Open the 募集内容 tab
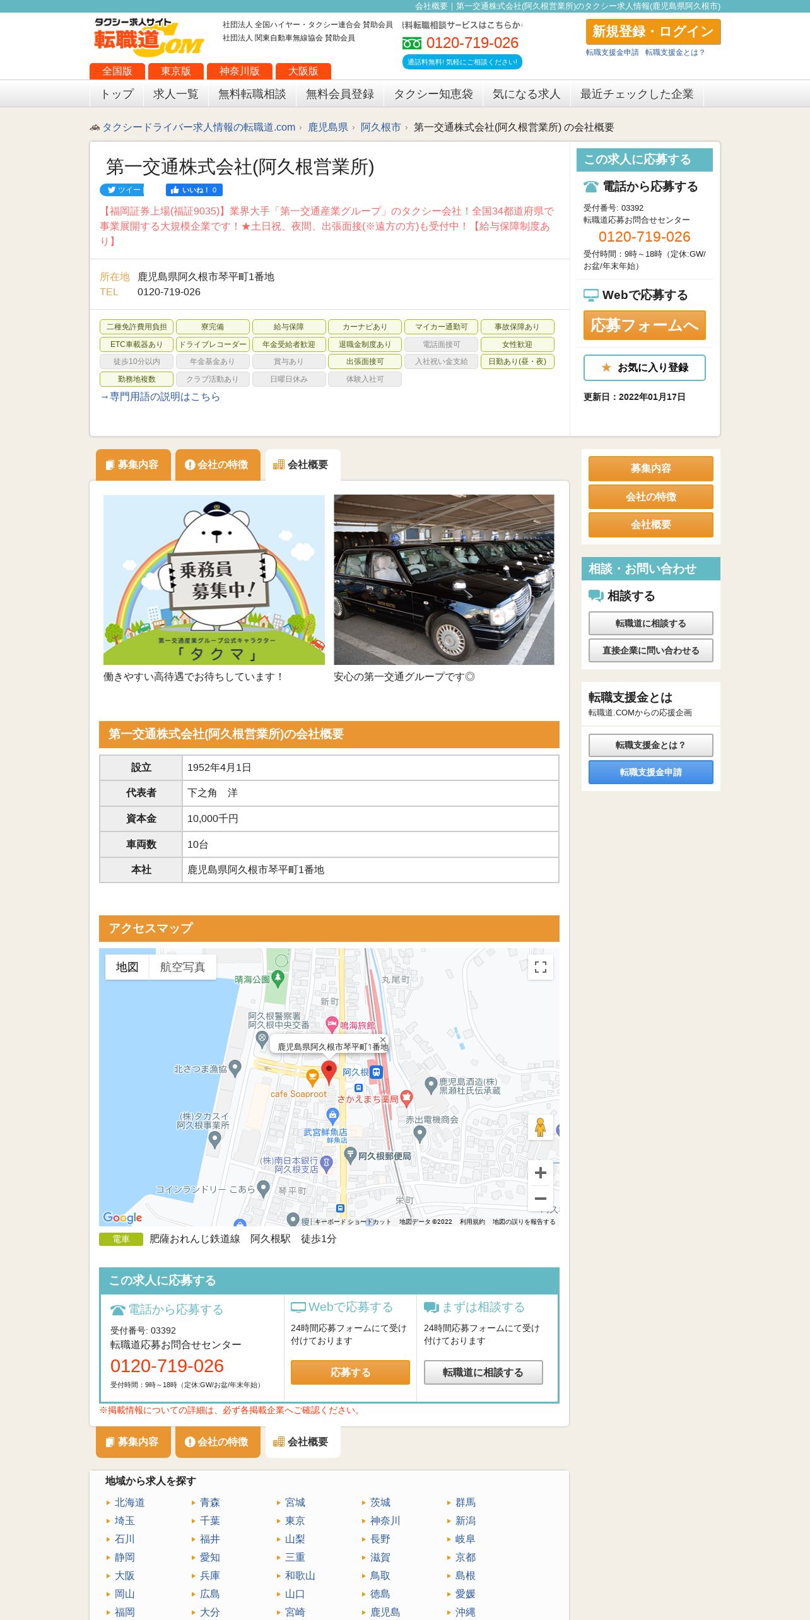 pyautogui.click(x=133, y=465)
